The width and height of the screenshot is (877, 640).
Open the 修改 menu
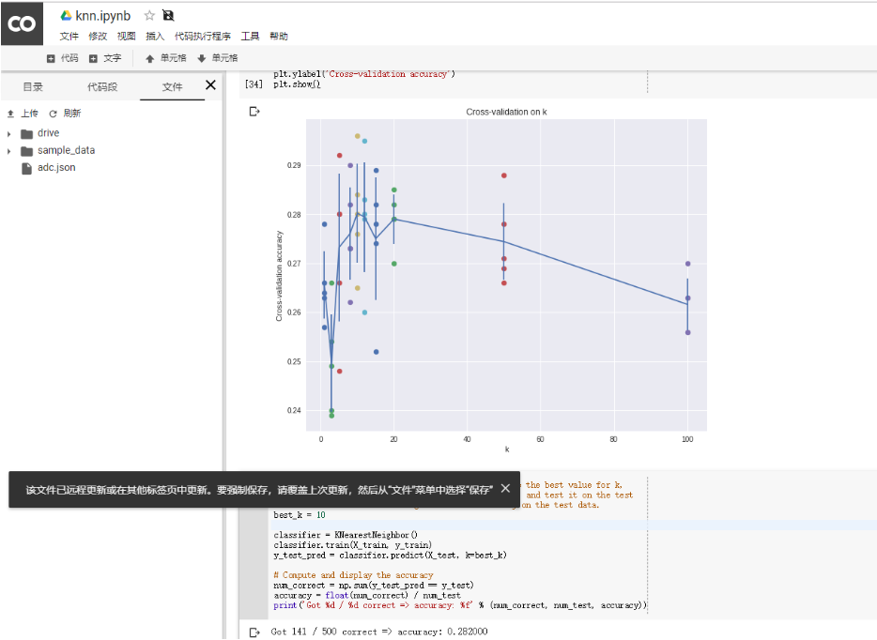coord(98,37)
